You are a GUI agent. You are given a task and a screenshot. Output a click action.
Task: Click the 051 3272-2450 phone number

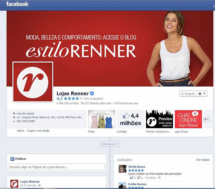26,121
